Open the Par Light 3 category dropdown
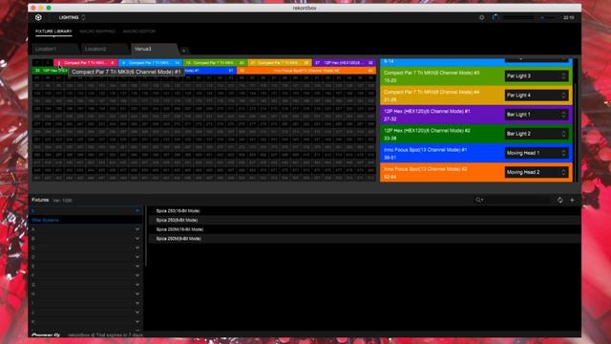This screenshot has width=611, height=344. (x=537, y=76)
